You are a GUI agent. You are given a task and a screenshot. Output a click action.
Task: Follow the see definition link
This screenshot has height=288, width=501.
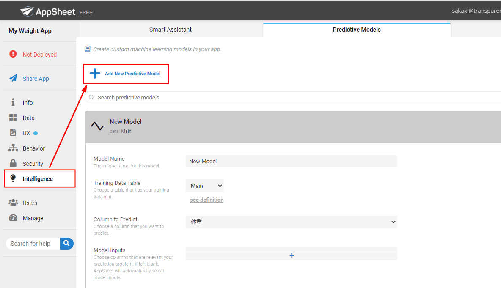coord(207,200)
